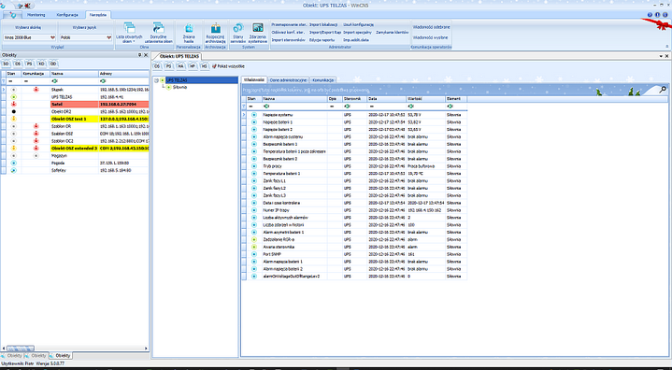The image size is (672, 370).
Task: Click the pin icon on Obiekty panel
Action: coord(139,55)
